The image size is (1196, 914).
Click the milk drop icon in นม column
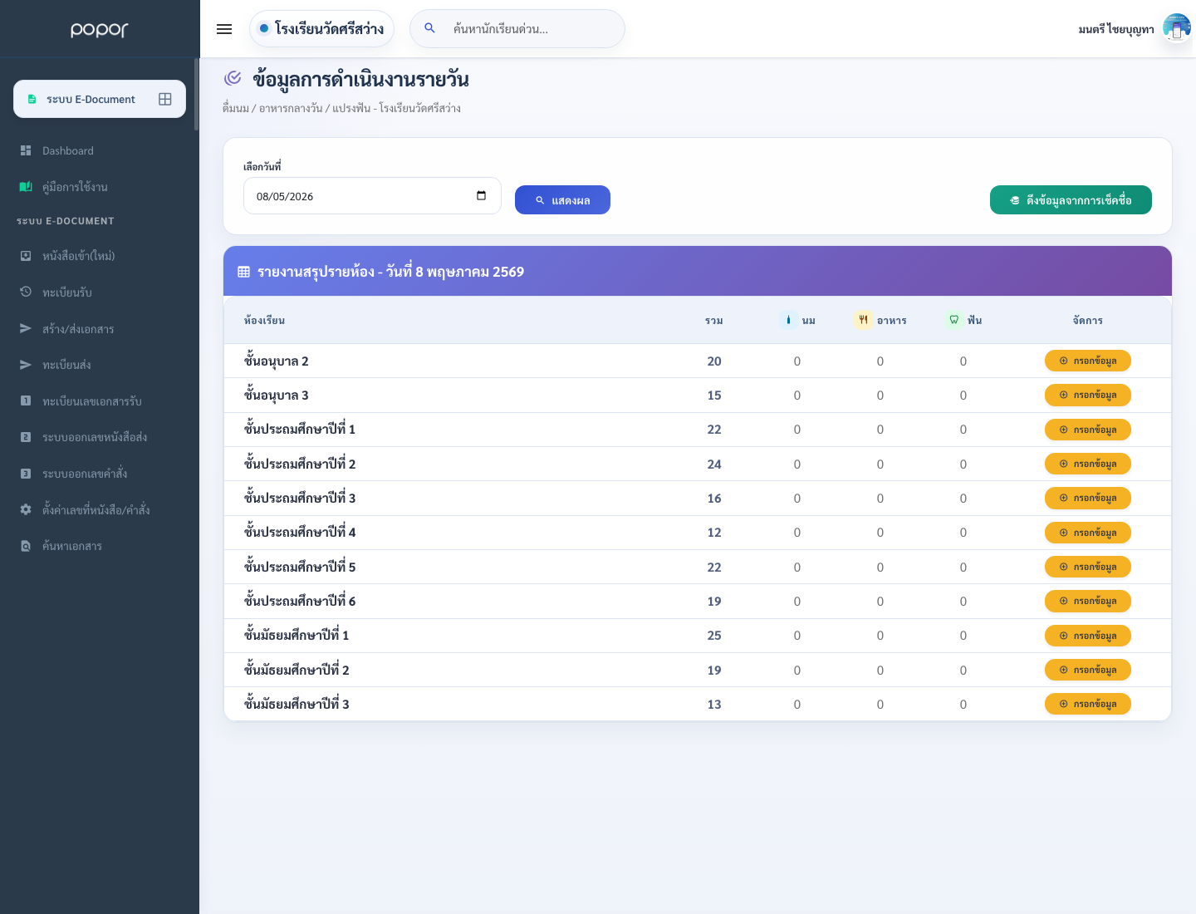[788, 320]
